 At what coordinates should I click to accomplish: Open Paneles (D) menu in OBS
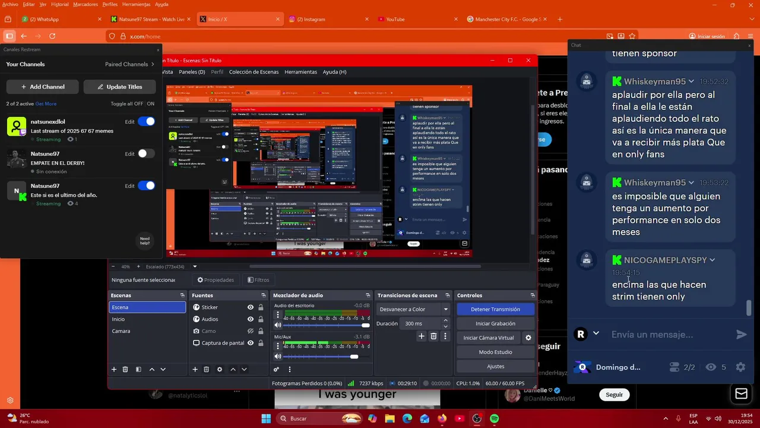(x=192, y=72)
